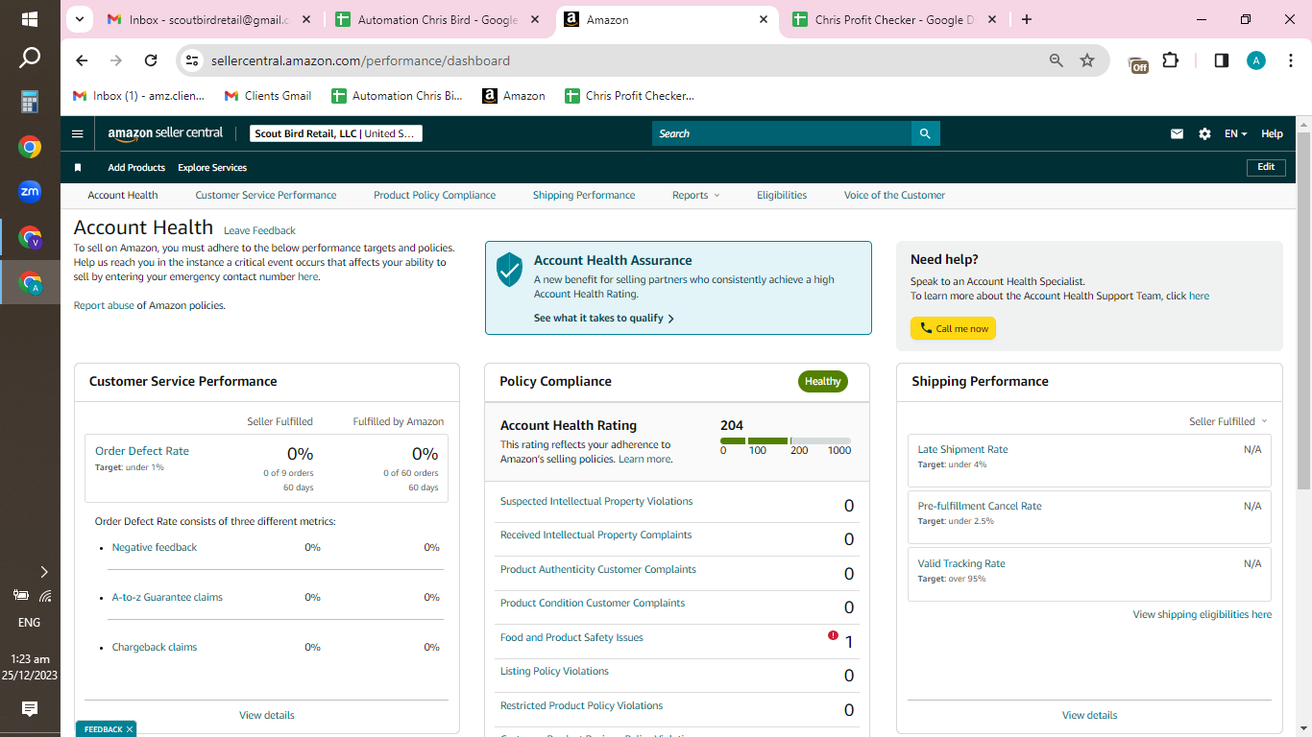
Task: Switch to the Inbox Gmail tab
Action: (x=210, y=19)
